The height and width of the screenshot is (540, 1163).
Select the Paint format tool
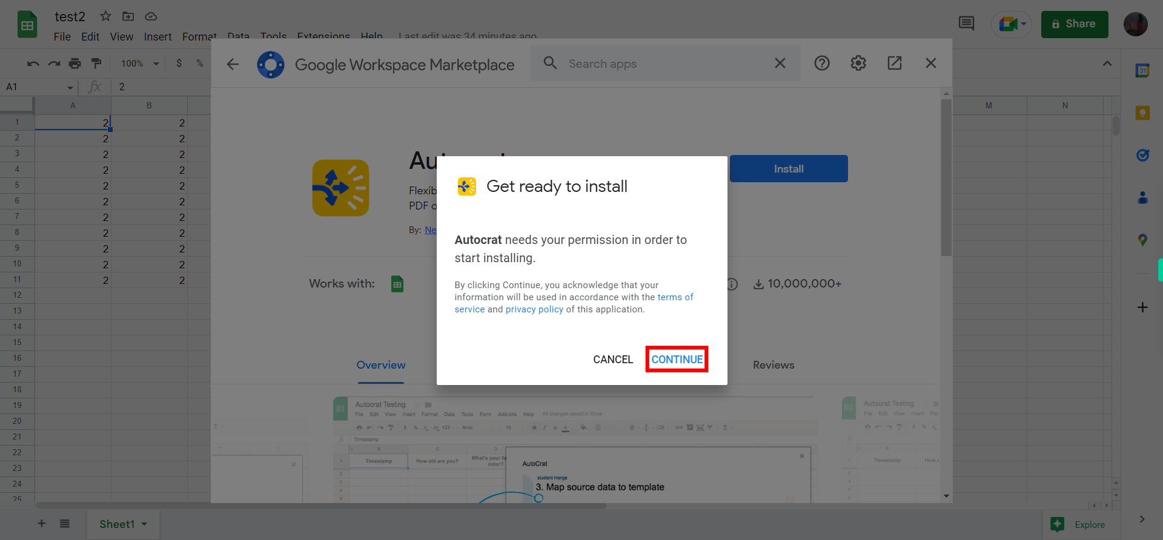[96, 63]
